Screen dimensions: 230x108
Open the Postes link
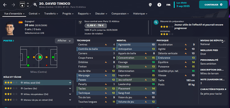[x=9, y=41]
